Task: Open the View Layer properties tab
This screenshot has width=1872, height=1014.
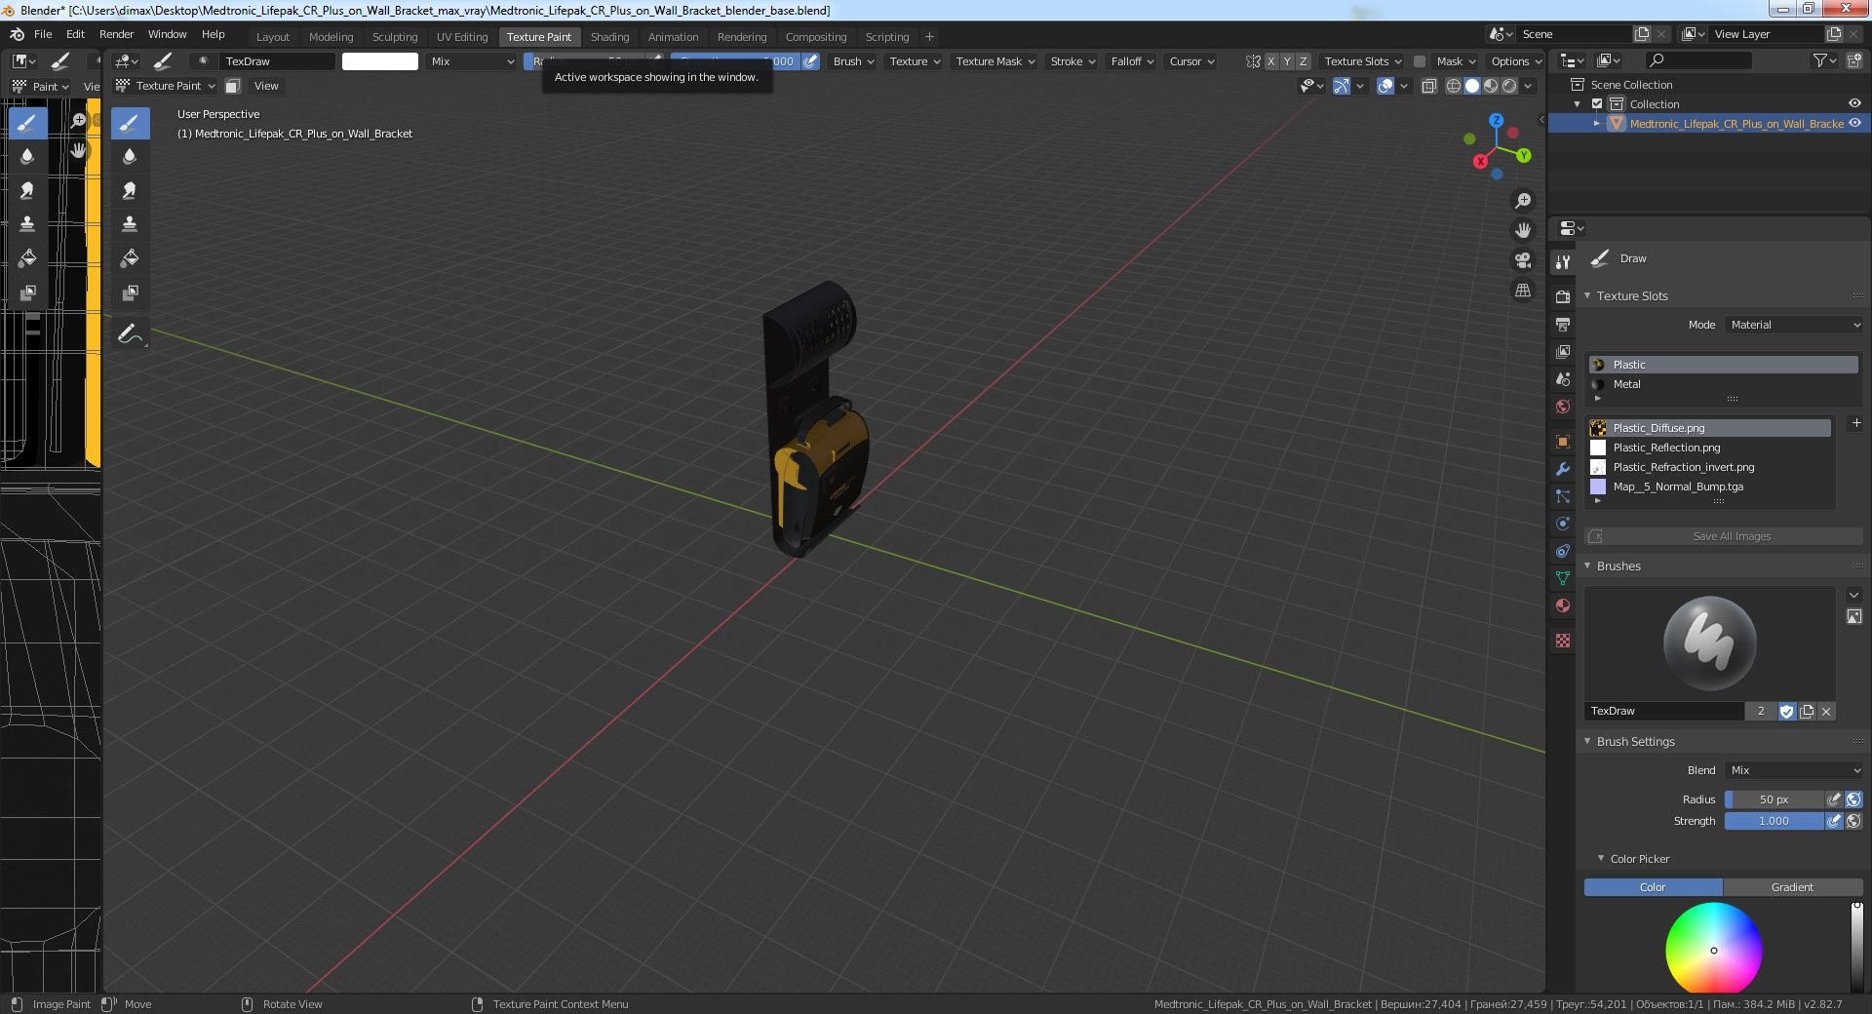Action: click(x=1563, y=351)
